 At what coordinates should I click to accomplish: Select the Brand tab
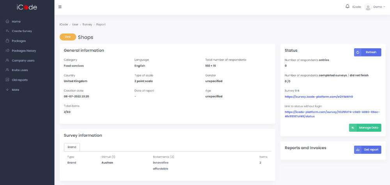click(72, 147)
